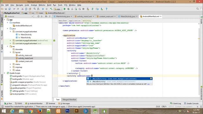
Task: Open the Event Log tool window
Action: tap(175, 104)
